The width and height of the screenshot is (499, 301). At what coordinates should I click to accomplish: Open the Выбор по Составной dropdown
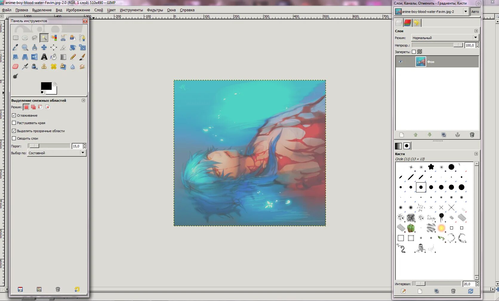click(x=57, y=153)
